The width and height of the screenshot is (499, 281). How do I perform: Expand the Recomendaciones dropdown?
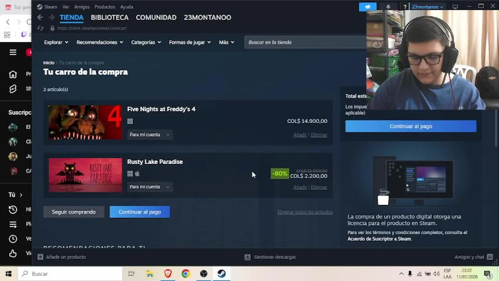[100, 42]
